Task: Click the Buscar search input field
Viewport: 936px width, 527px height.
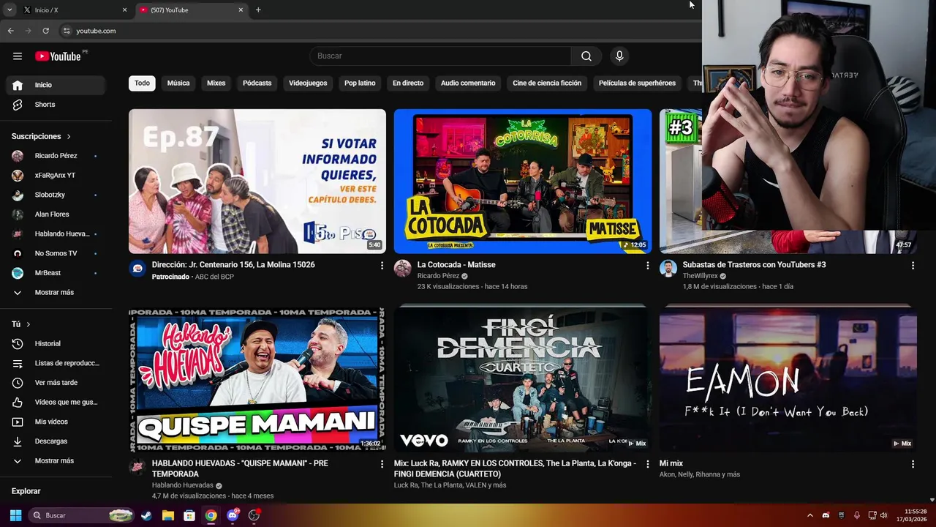Action: coord(441,56)
